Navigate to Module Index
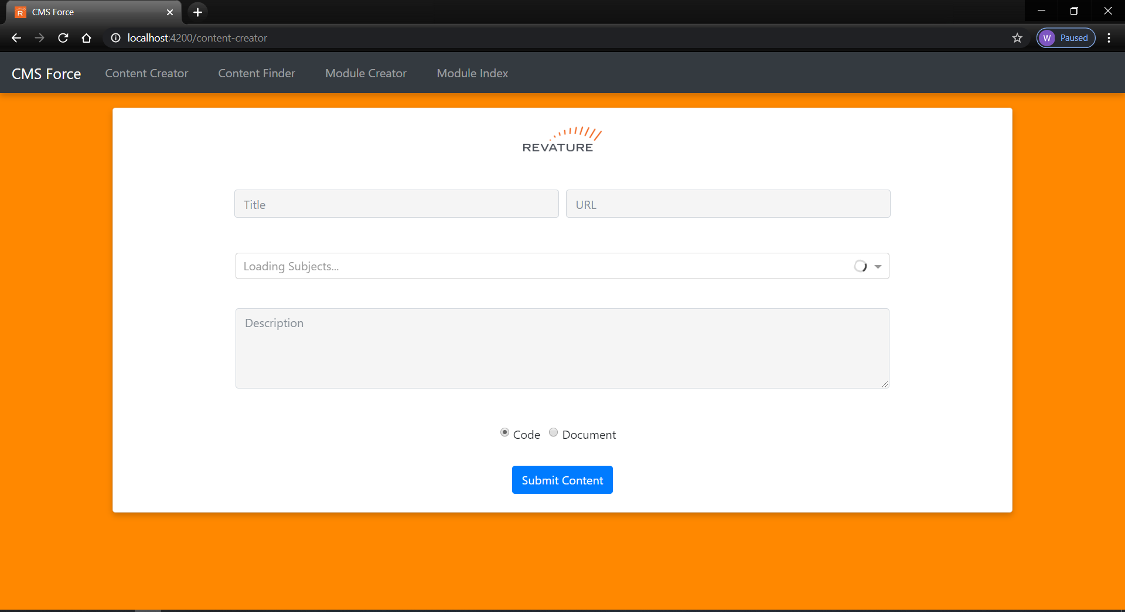Image resolution: width=1125 pixels, height=612 pixels. pyautogui.click(x=472, y=73)
